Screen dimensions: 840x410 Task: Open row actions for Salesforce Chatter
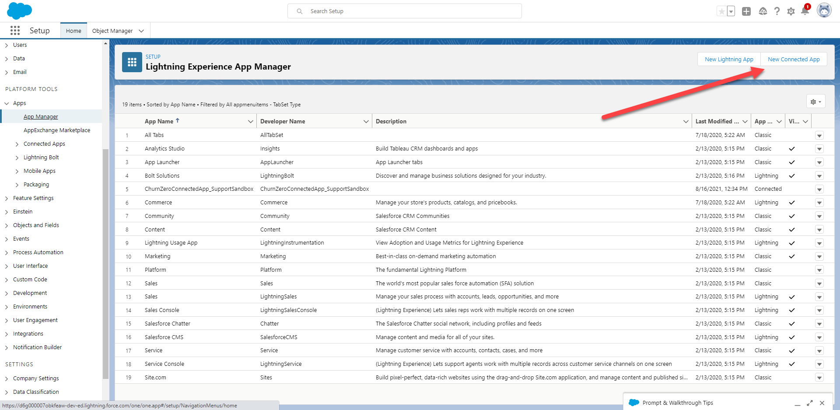pos(819,324)
